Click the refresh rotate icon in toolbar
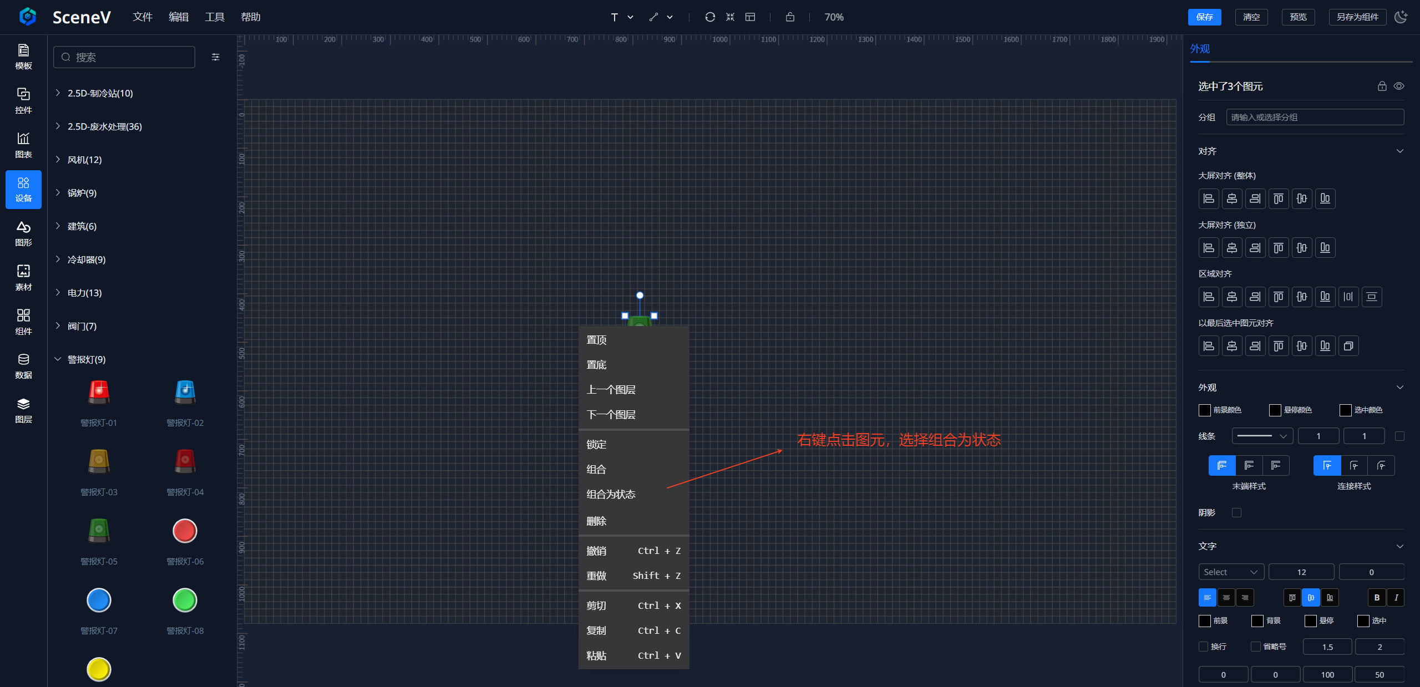 click(x=710, y=17)
